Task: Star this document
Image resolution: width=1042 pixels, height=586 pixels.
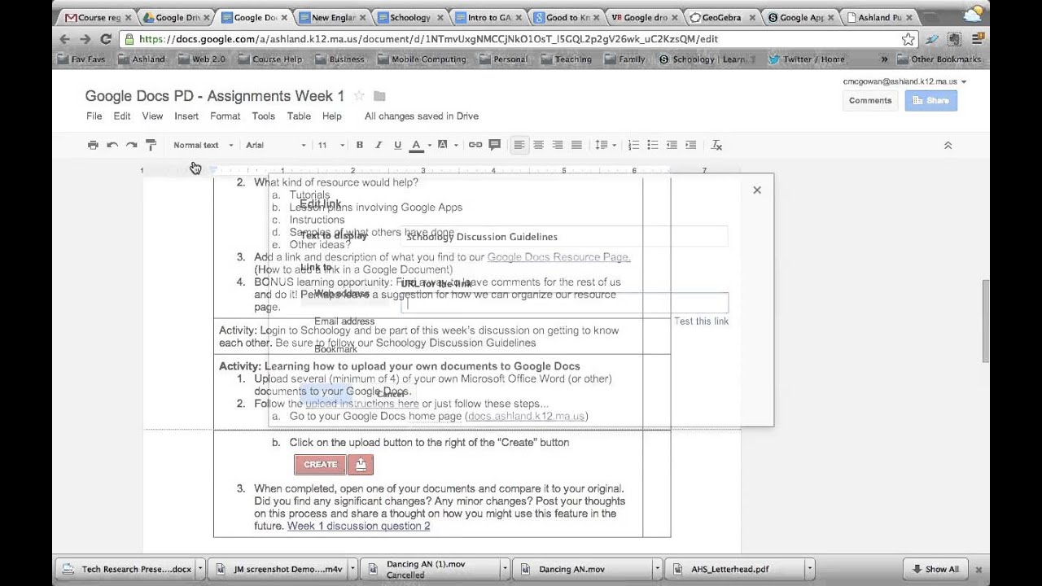Action: point(359,96)
